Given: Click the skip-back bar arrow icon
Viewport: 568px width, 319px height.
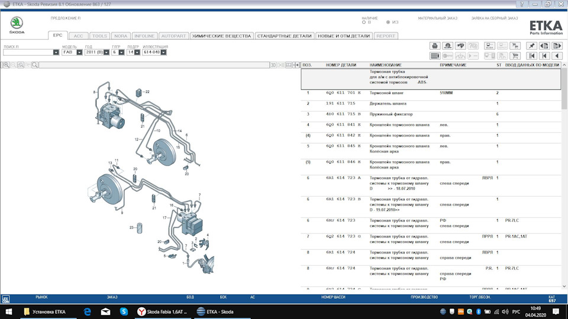Looking at the screenshot, I should (x=544, y=56).
